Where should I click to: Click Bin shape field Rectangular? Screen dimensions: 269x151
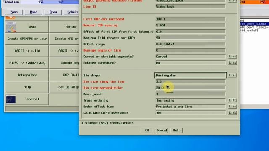point(190,75)
